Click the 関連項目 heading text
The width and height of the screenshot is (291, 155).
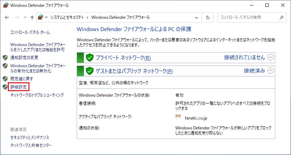point(19,129)
